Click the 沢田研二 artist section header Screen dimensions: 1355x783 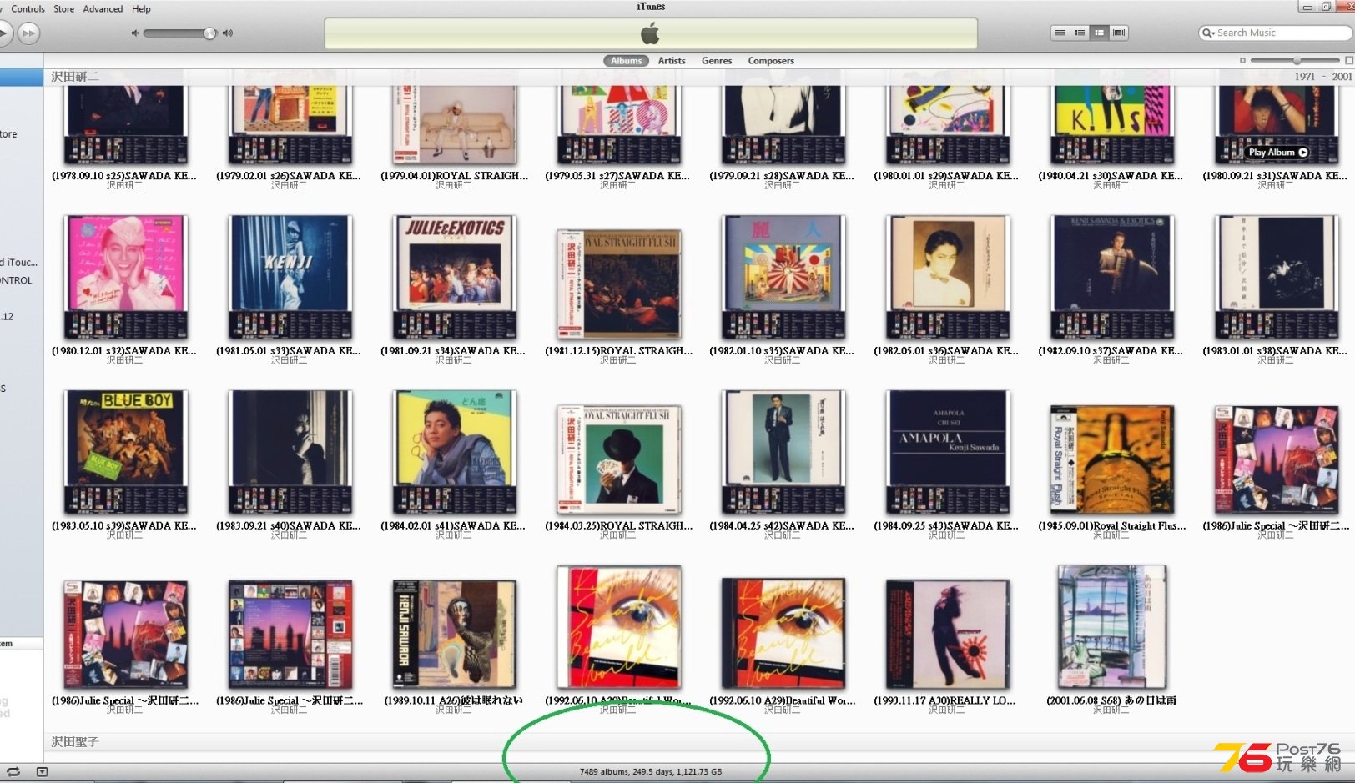(x=75, y=77)
